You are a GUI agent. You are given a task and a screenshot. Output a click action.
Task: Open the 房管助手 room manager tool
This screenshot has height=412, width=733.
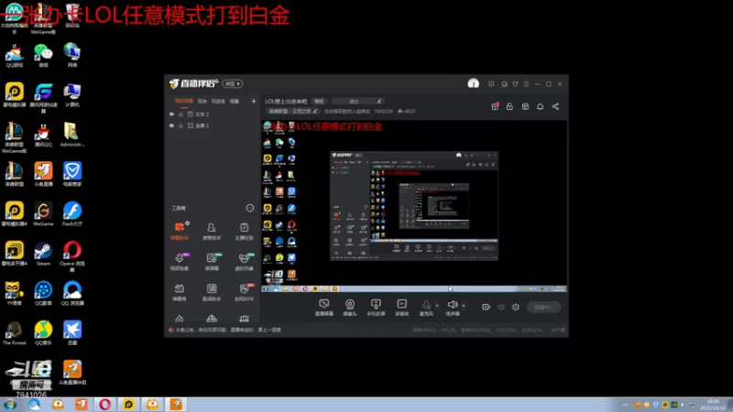(212, 231)
